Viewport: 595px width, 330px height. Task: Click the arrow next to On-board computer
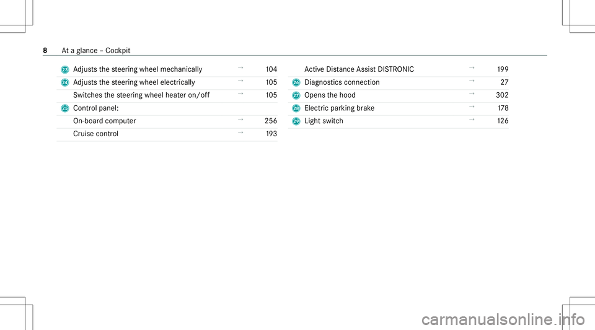tap(240, 119)
